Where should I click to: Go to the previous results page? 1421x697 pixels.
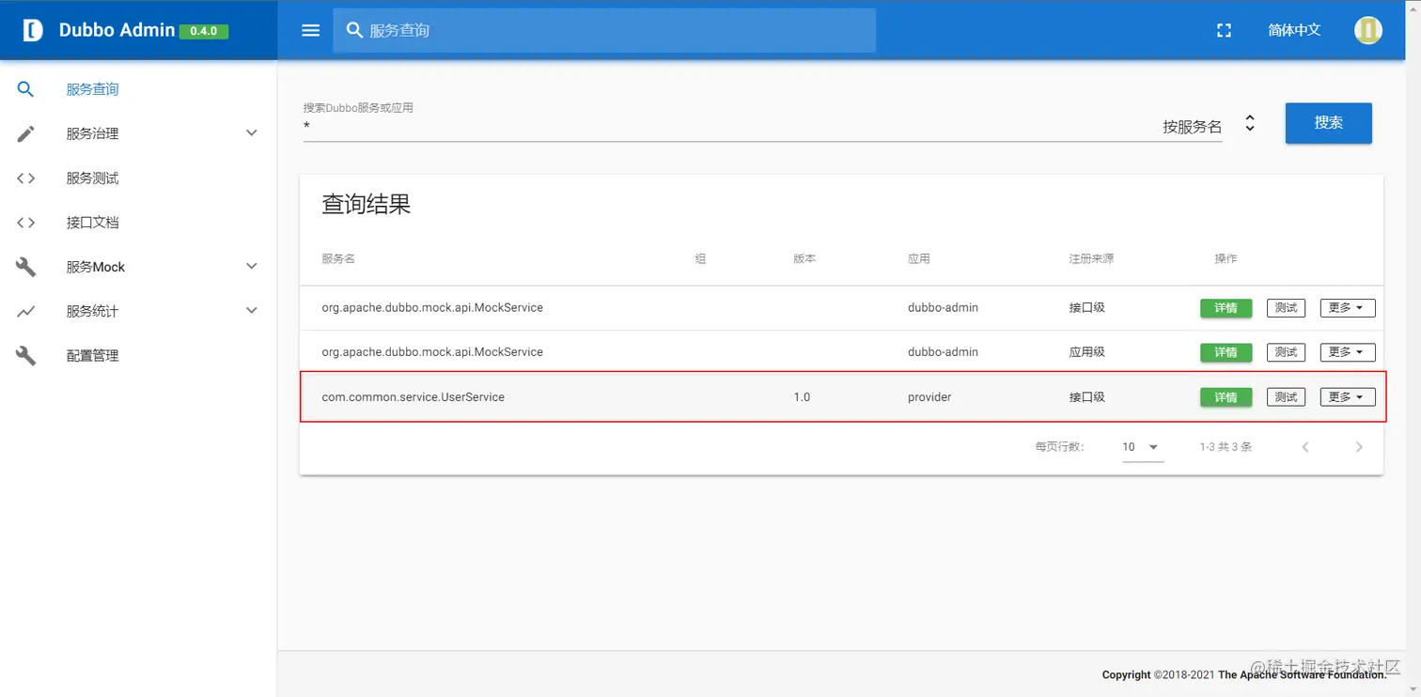pos(1305,447)
